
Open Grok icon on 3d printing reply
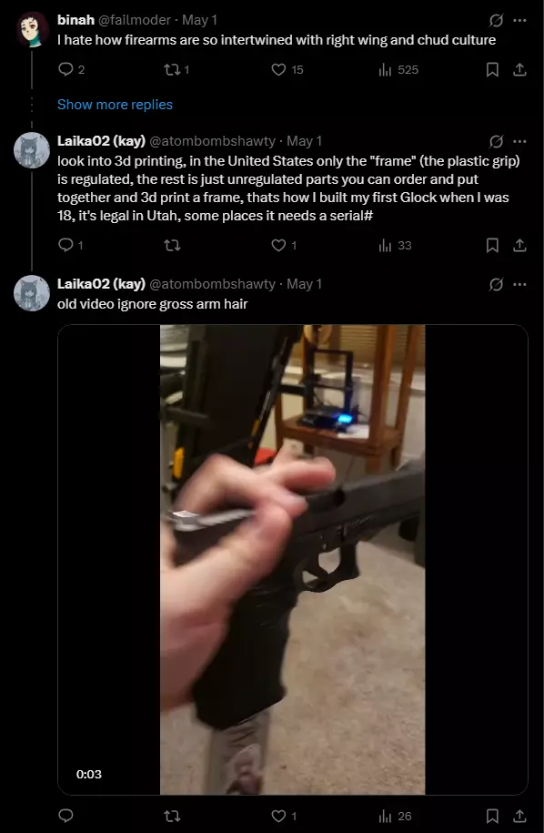click(496, 141)
